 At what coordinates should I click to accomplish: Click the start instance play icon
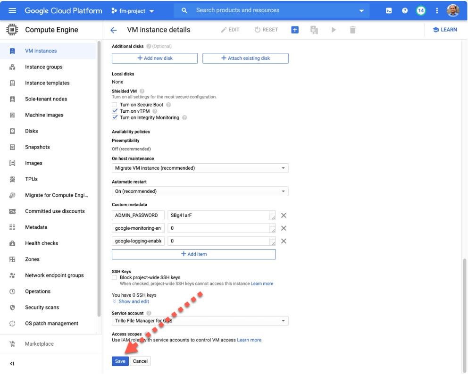pyautogui.click(x=334, y=30)
